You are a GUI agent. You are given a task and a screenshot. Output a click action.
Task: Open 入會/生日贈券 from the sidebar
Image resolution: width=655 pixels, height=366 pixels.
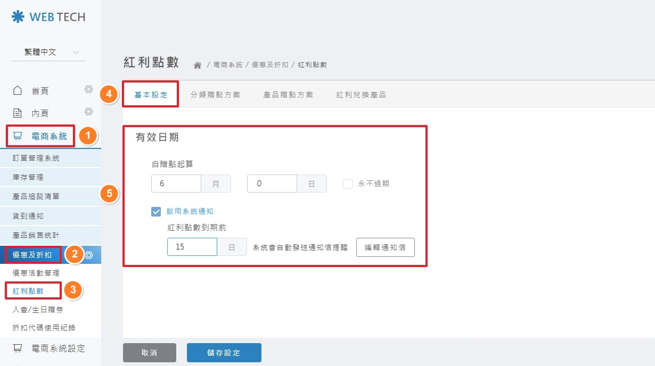click(38, 310)
